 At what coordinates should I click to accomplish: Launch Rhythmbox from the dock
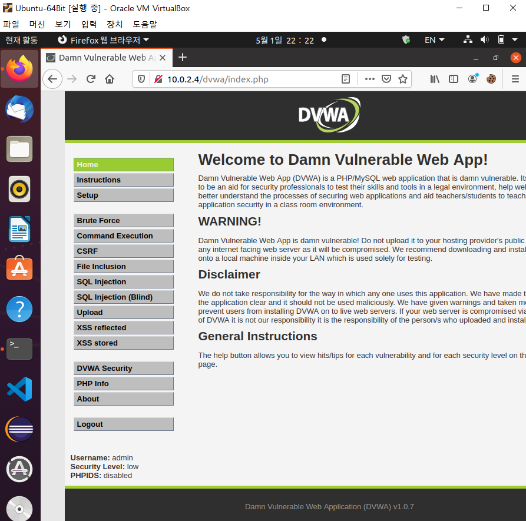point(19,189)
